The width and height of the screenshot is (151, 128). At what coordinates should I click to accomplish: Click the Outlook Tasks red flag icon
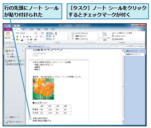pyautogui.click(x=113, y=36)
